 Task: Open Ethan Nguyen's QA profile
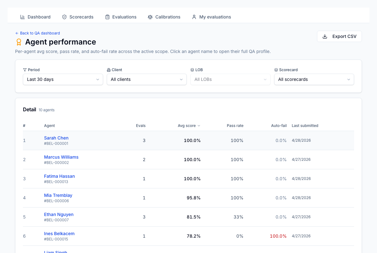coord(59,214)
